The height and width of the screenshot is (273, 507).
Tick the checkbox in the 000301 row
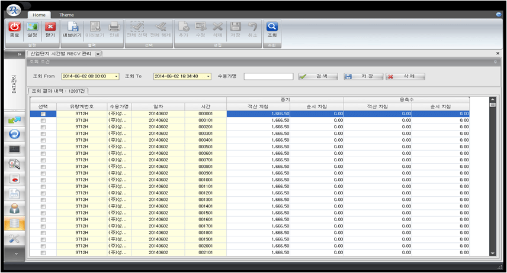(x=43, y=134)
